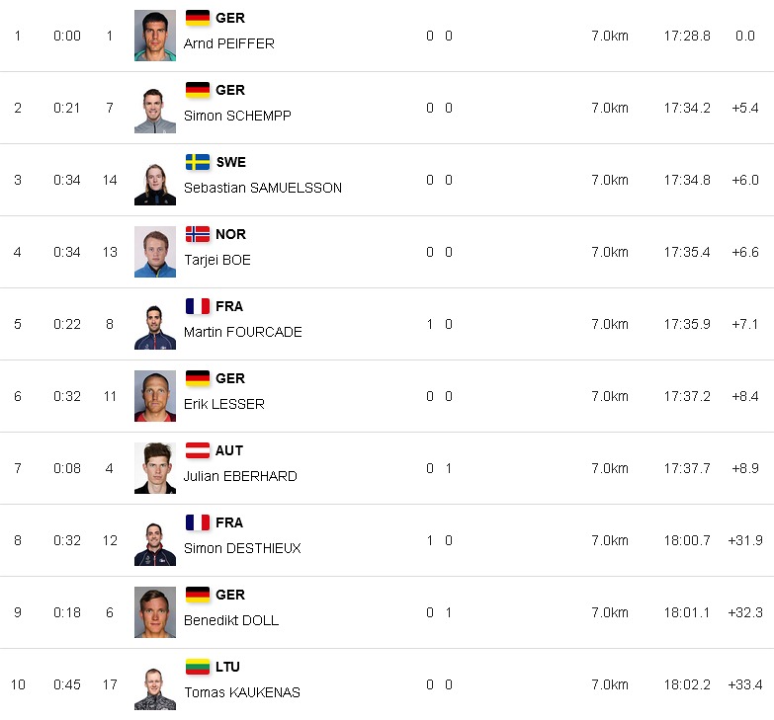Image resolution: width=774 pixels, height=720 pixels.
Task: Open Julian EBERHARD's name link
Action: click(x=240, y=476)
